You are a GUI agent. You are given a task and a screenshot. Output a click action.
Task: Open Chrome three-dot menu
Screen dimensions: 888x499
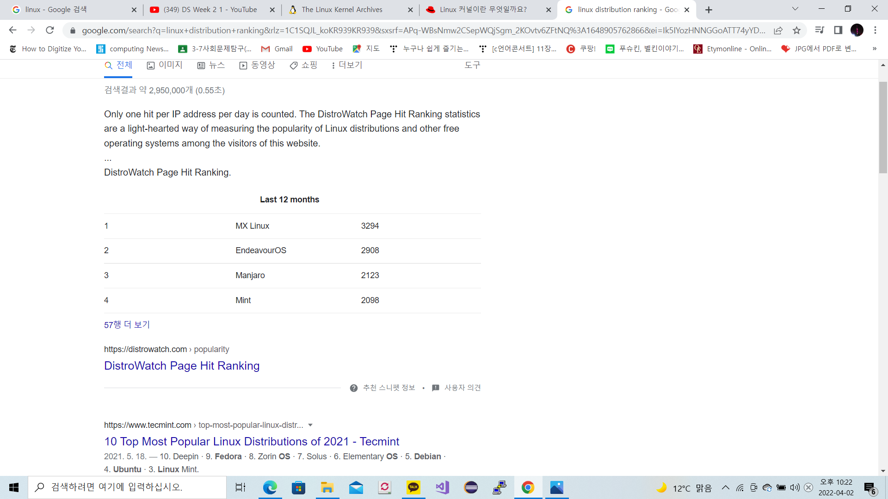tap(875, 30)
